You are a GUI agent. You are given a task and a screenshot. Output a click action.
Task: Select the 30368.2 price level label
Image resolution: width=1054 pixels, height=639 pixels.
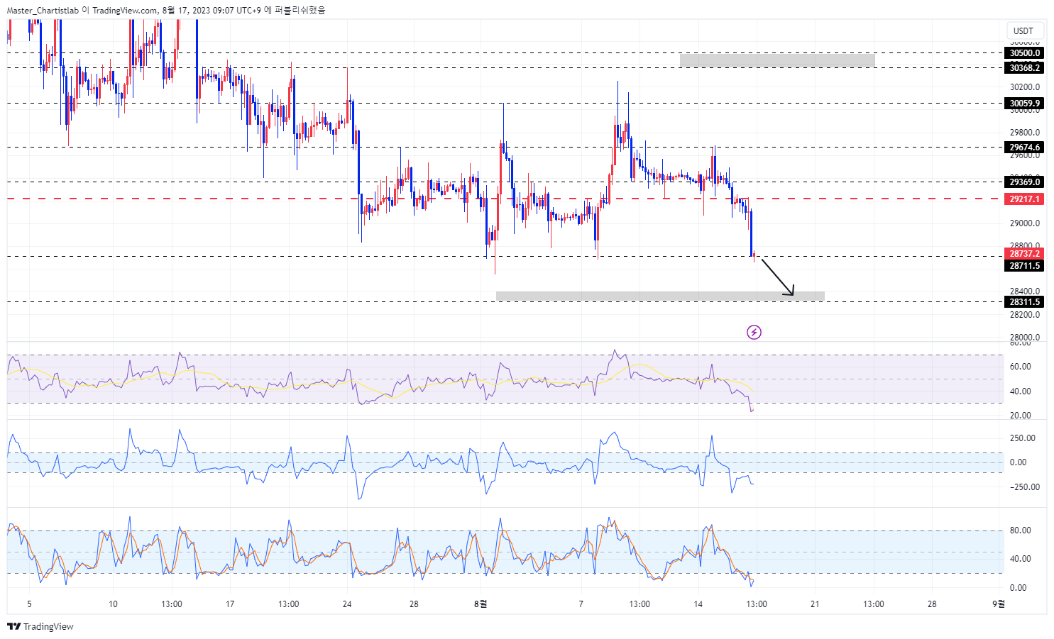click(1025, 67)
